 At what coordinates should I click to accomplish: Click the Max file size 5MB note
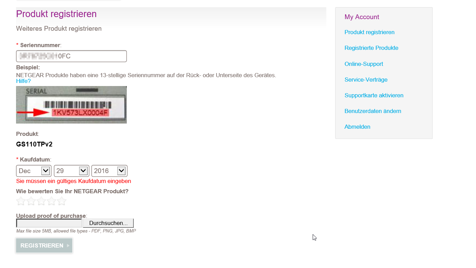click(76, 231)
